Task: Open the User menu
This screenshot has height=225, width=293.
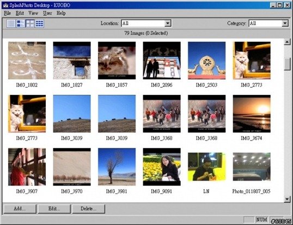Action: [x=47, y=13]
